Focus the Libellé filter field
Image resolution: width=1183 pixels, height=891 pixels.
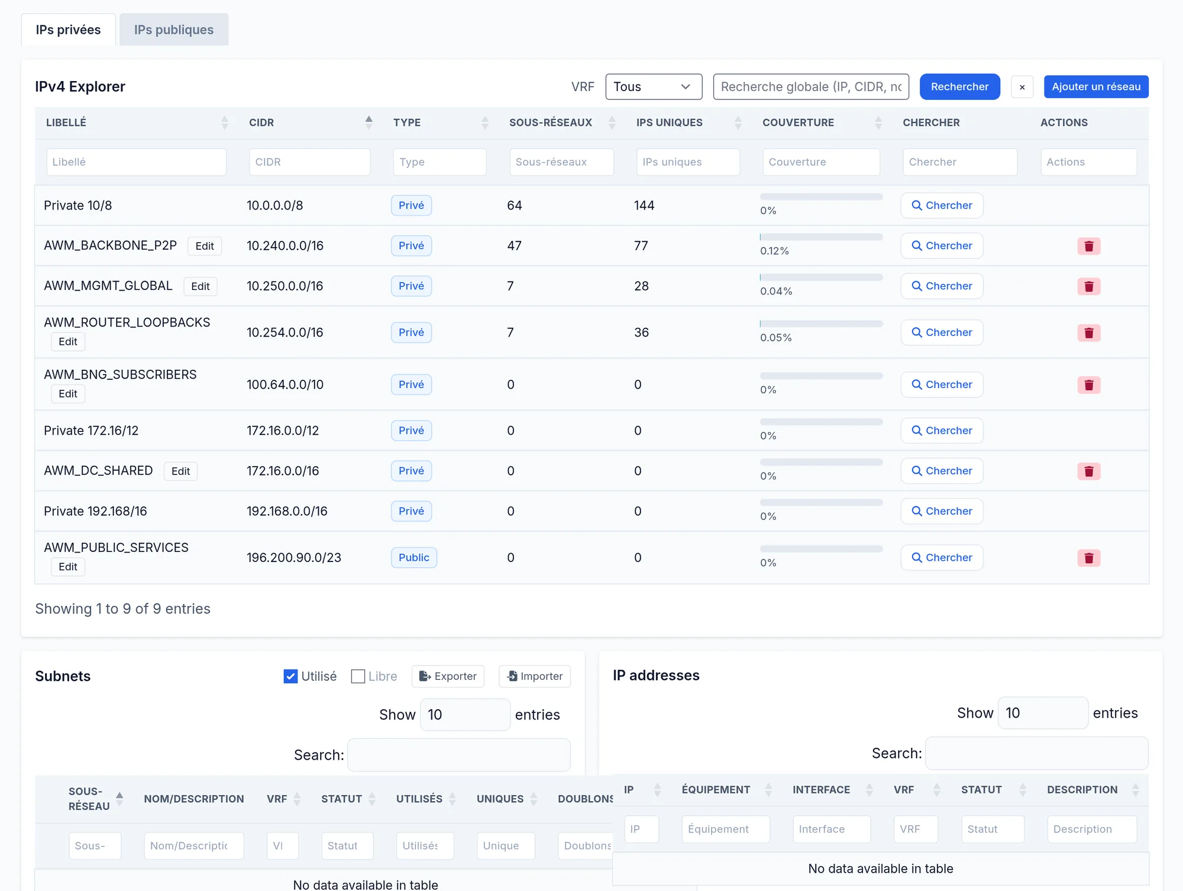[x=136, y=162]
